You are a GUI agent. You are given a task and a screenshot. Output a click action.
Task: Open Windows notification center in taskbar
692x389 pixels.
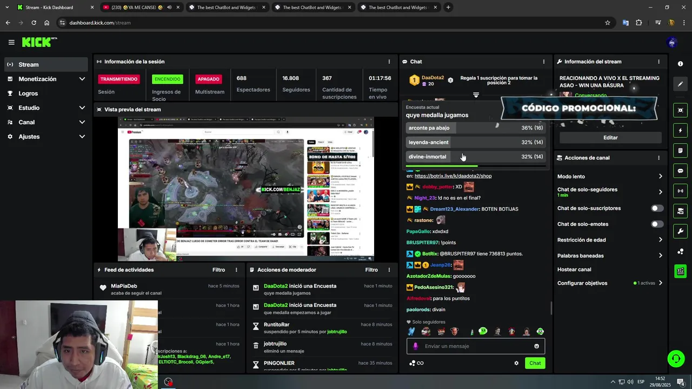point(681,382)
